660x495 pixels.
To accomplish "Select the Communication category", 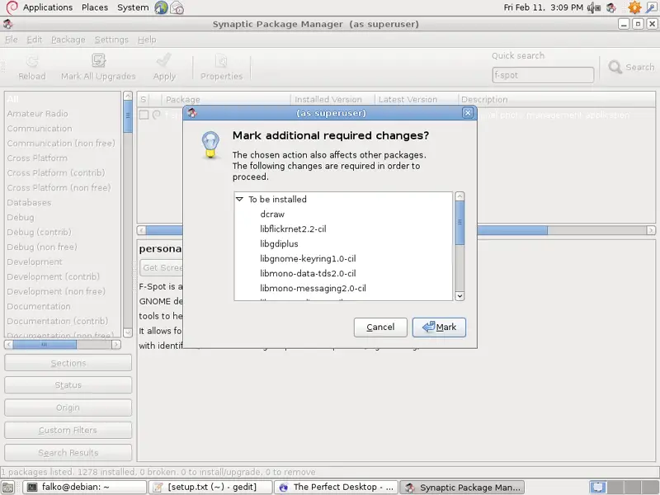I will 40,129.
